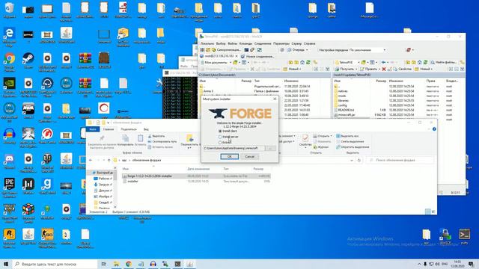
Task: Select README.txt in the remote panel
Action: pyautogui.click(x=346, y=110)
